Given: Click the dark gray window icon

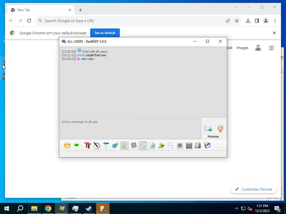Looking at the screenshot, I should [189, 145].
